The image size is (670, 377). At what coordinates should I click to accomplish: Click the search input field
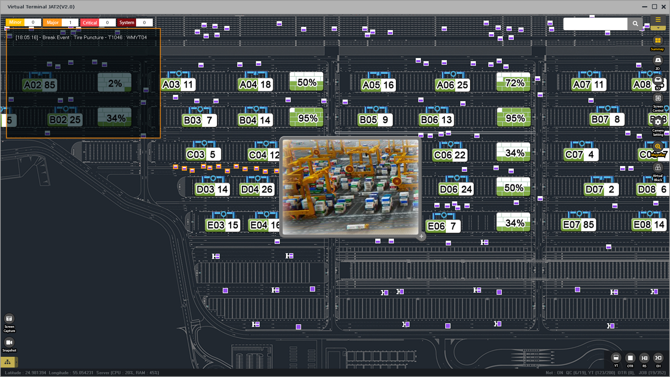(x=595, y=24)
